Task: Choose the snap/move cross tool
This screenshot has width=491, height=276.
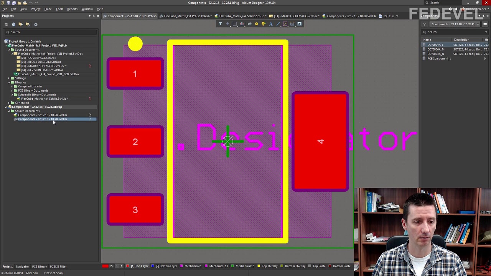Action: [227, 24]
